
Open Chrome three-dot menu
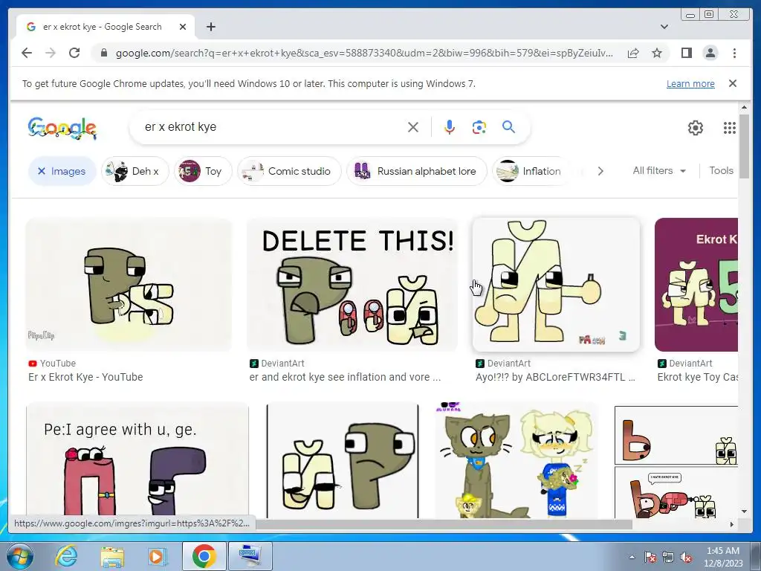734,53
